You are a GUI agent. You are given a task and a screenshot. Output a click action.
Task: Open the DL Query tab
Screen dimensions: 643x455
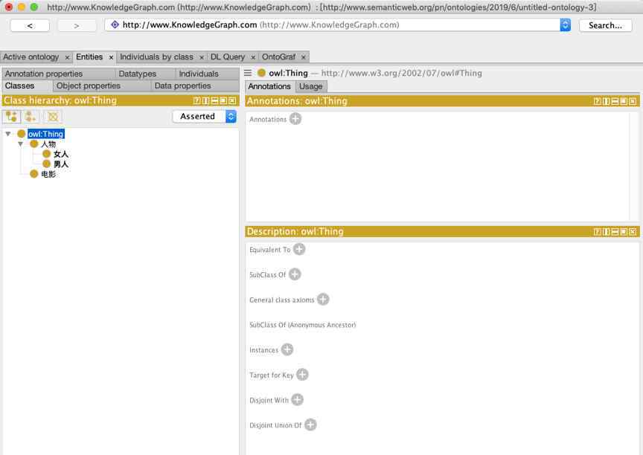coord(228,57)
